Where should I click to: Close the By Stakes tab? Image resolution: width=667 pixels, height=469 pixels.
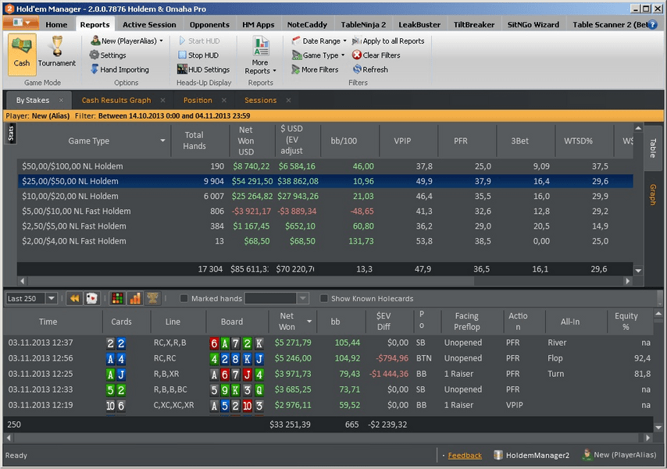[61, 101]
